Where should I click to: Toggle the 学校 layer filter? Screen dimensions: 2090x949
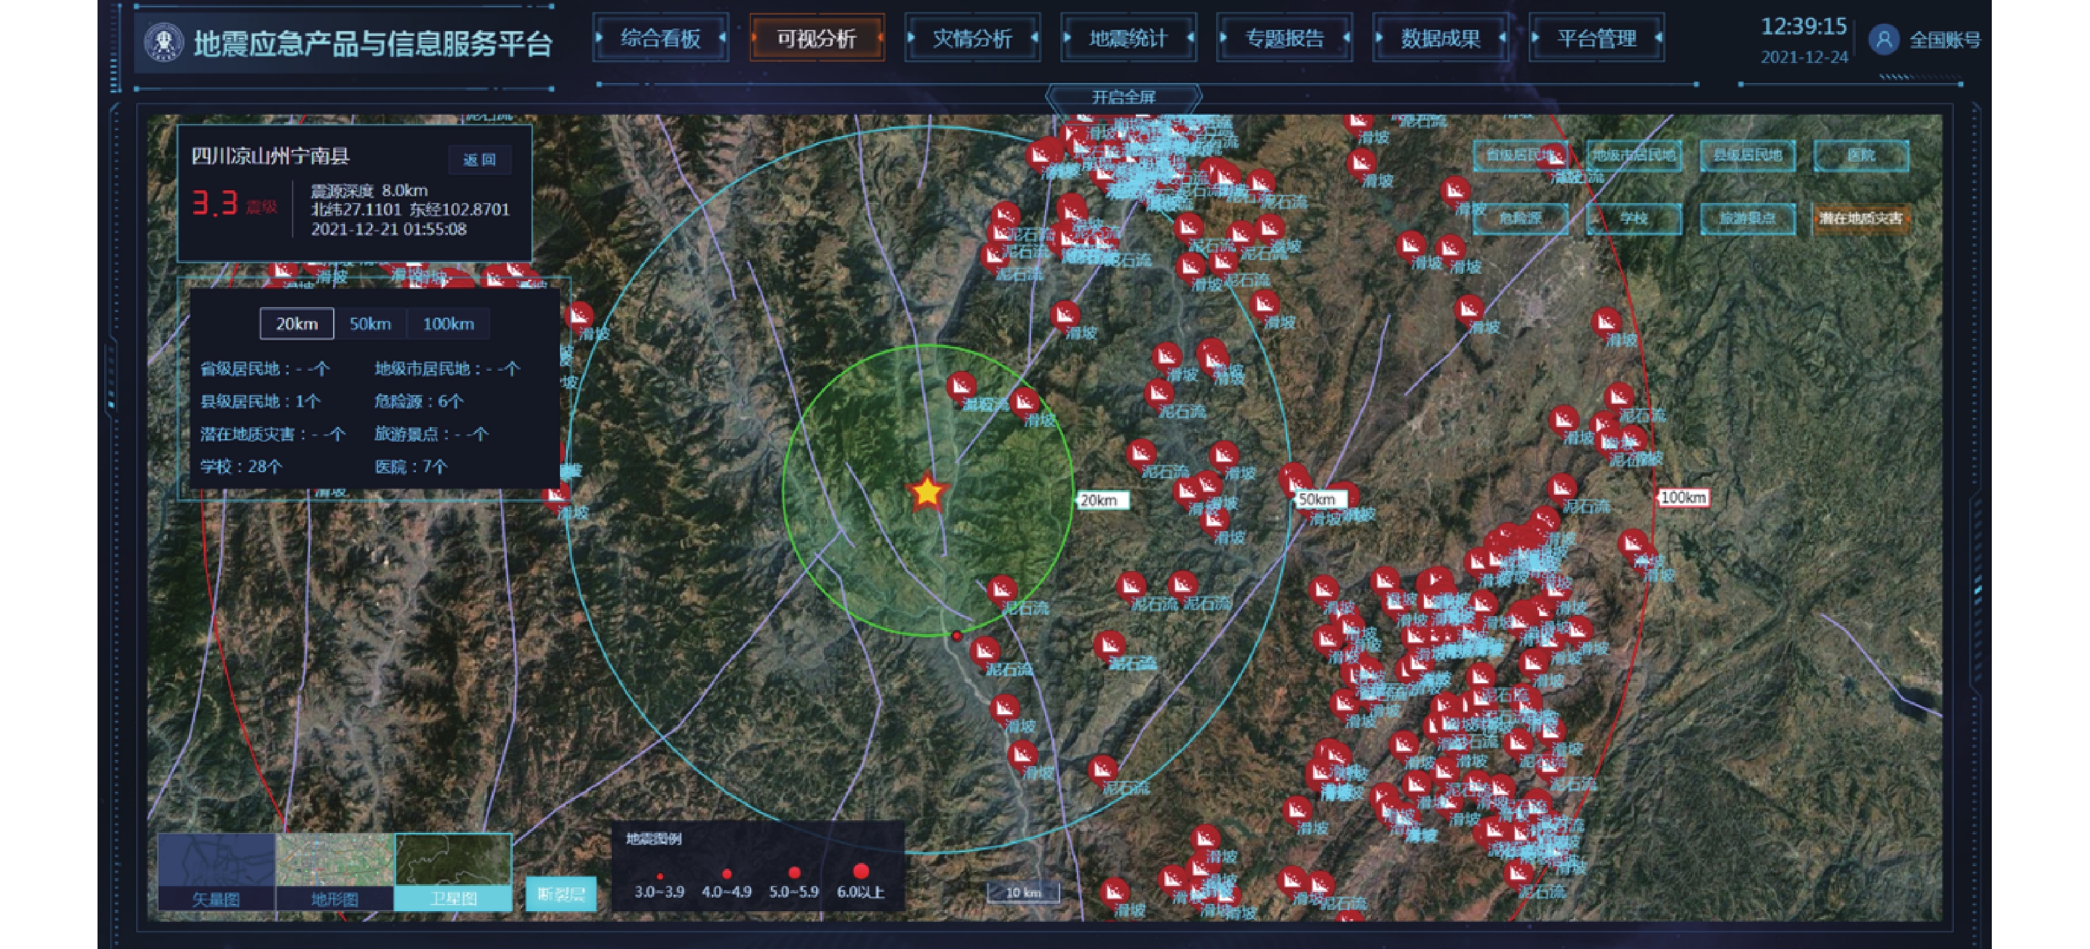[1634, 218]
